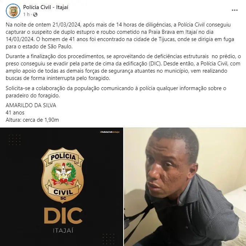Click the paragraph starting with Durante a finalização
Viewport: 246px width, 246px height.
pos(123,67)
